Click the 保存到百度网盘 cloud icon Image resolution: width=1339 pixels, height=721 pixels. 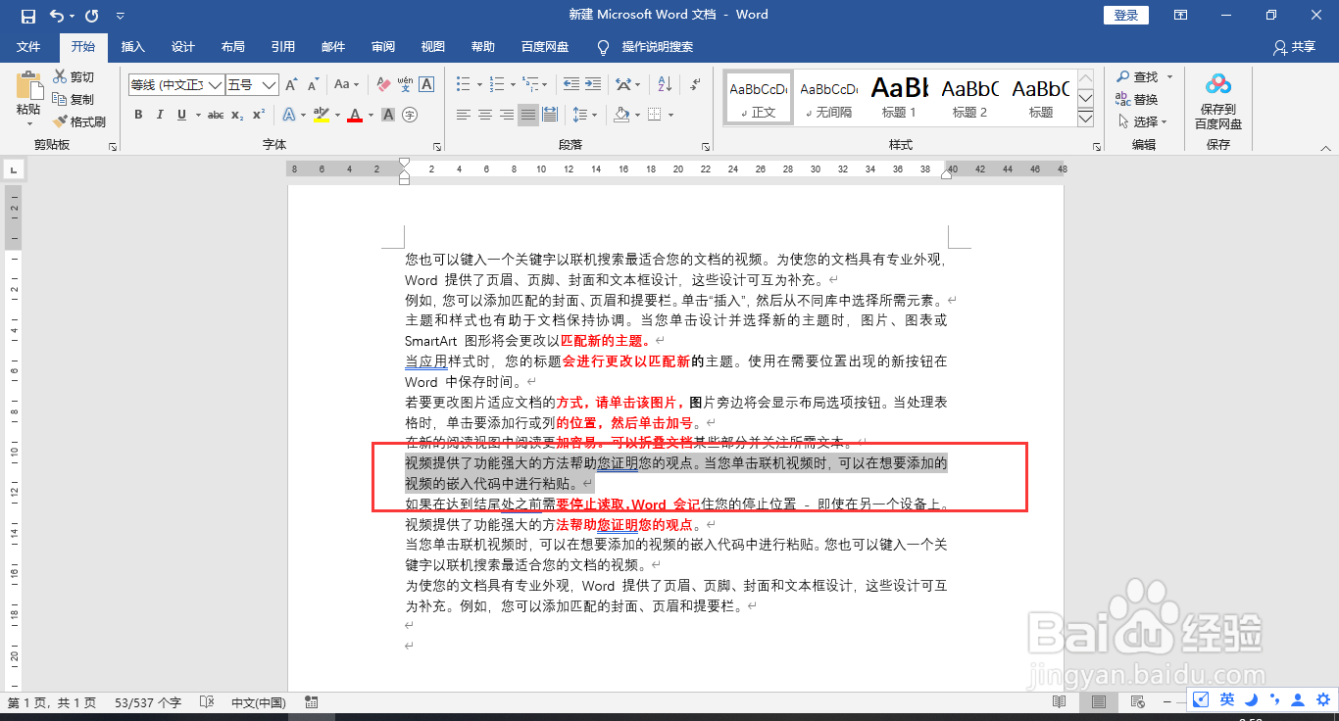[1217, 85]
